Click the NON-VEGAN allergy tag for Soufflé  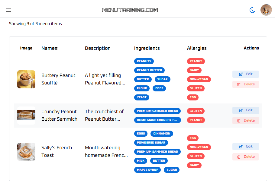[x=199, y=79]
